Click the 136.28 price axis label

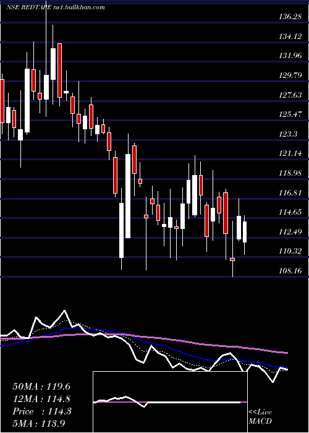coord(290,17)
